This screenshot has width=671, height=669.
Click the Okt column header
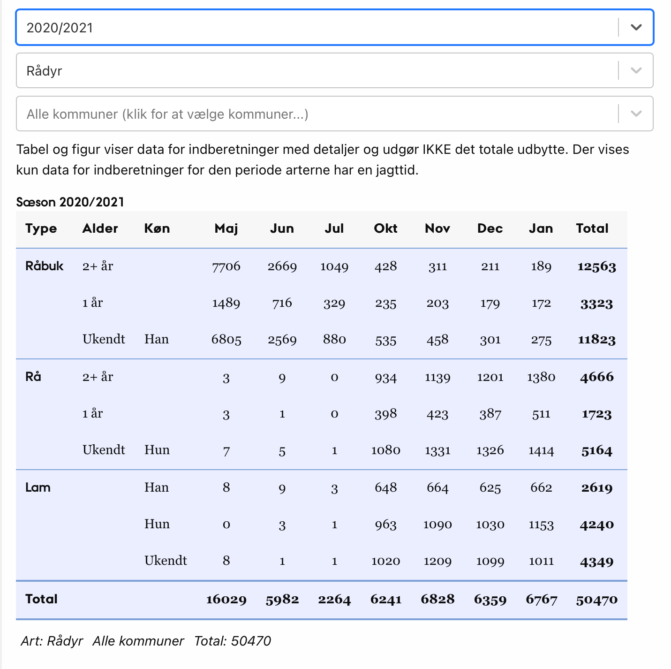[x=385, y=228]
